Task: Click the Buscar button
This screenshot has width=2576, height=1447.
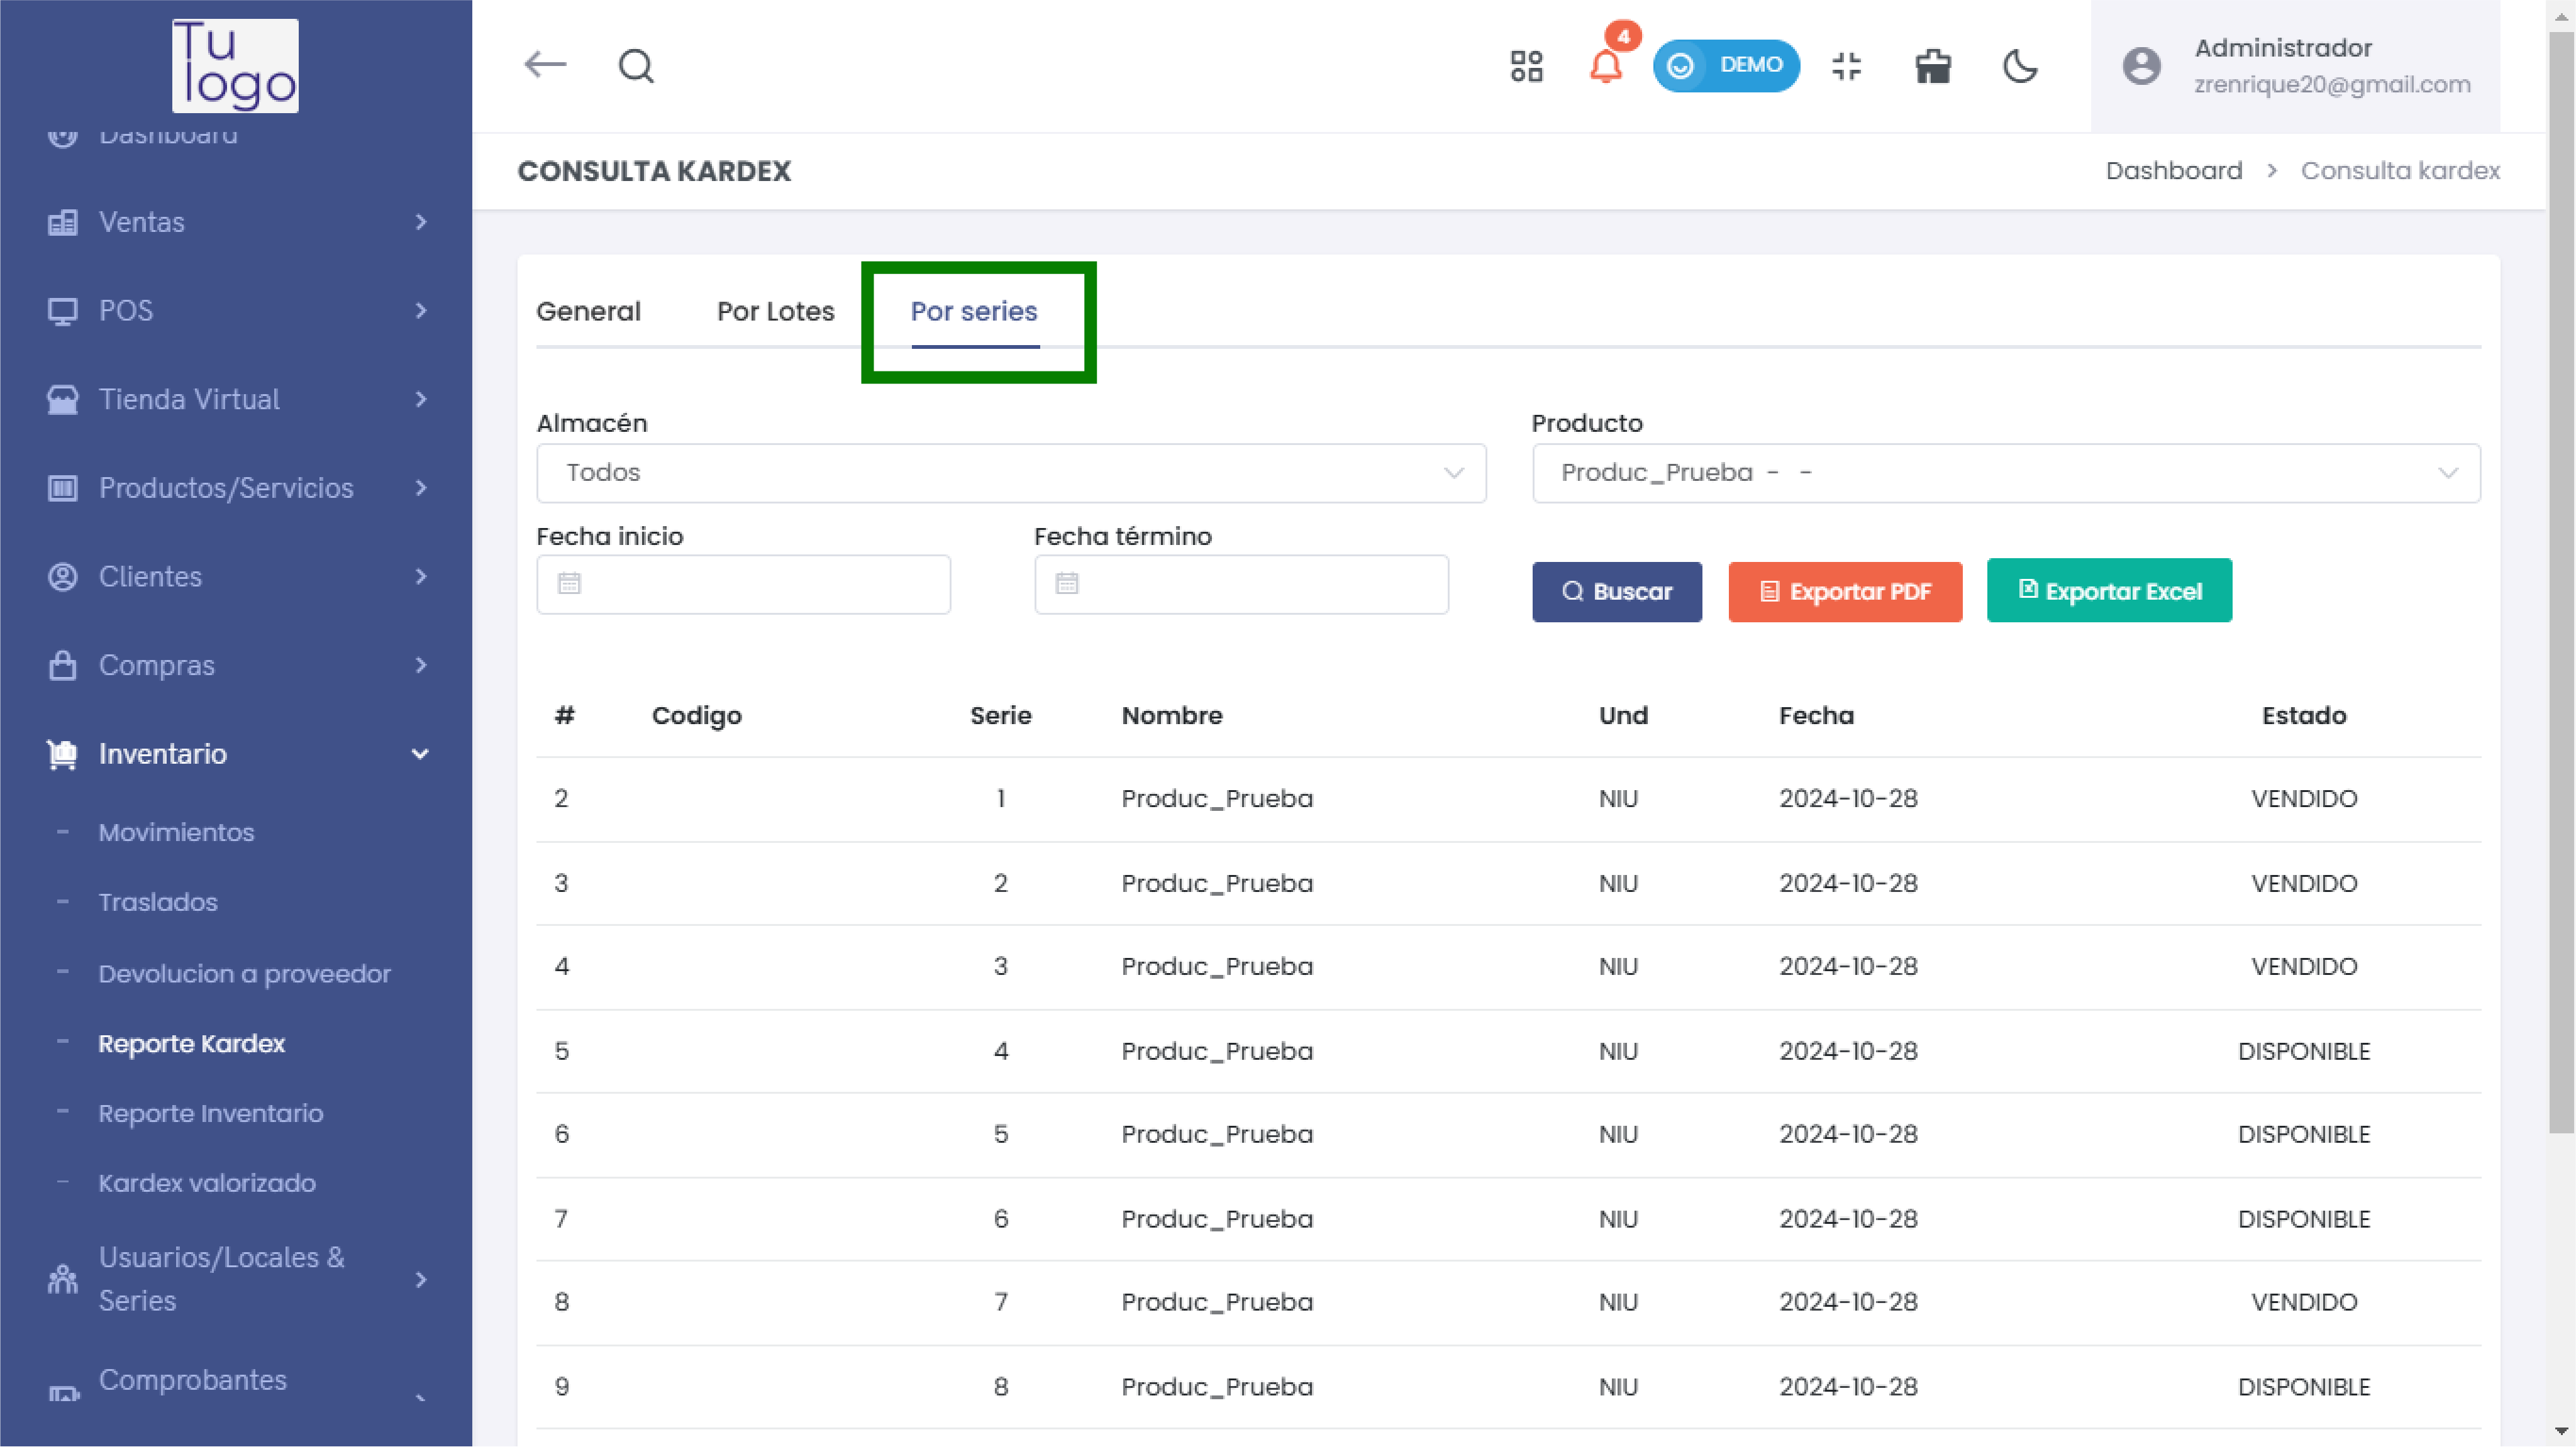Action: (x=1616, y=591)
